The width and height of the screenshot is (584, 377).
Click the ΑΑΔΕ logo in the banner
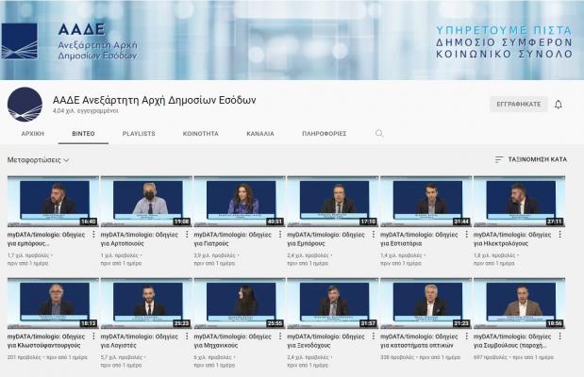pos(21,40)
